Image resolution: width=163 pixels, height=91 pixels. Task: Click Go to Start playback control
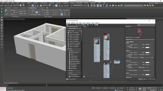click(128, 88)
